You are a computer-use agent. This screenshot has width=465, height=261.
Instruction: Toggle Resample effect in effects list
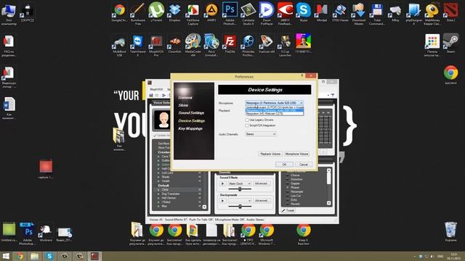point(297,191)
